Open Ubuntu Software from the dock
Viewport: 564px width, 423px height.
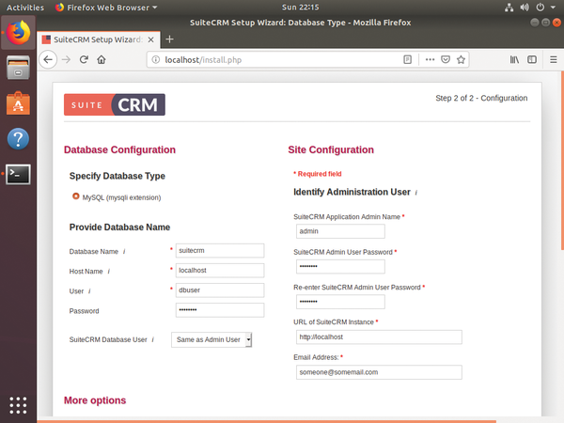[18, 103]
